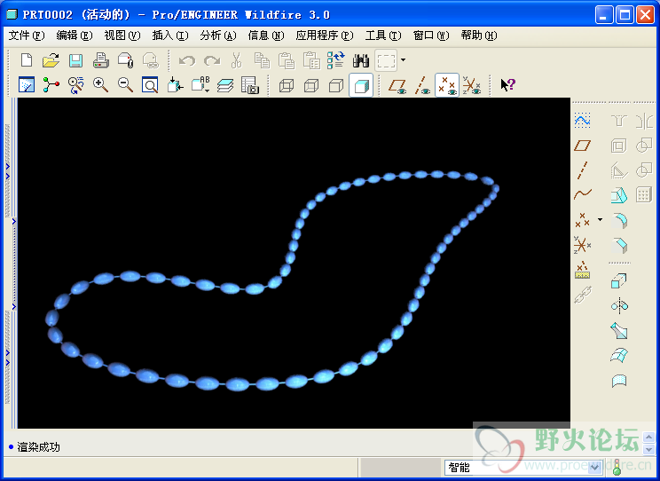Print the model using printer icon

point(101,60)
